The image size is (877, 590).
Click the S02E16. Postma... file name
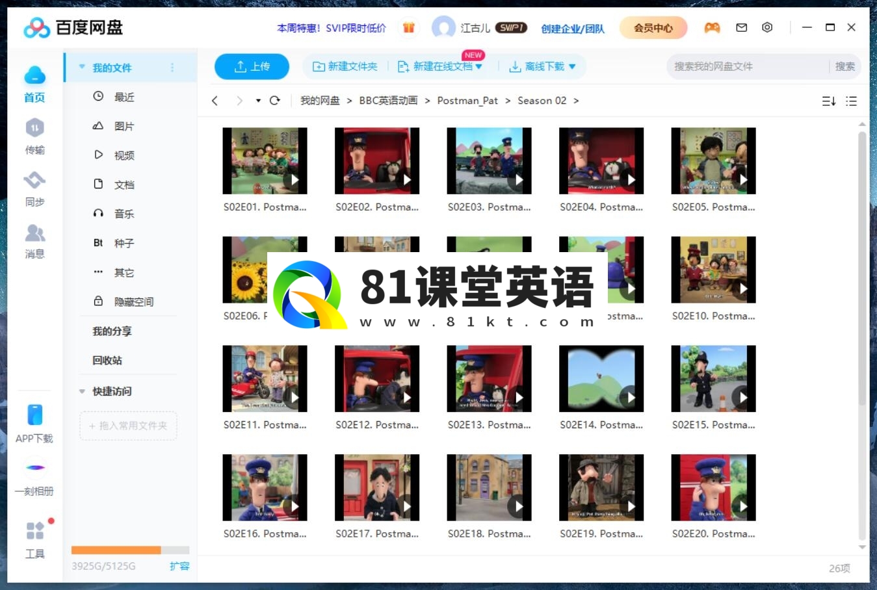(265, 534)
